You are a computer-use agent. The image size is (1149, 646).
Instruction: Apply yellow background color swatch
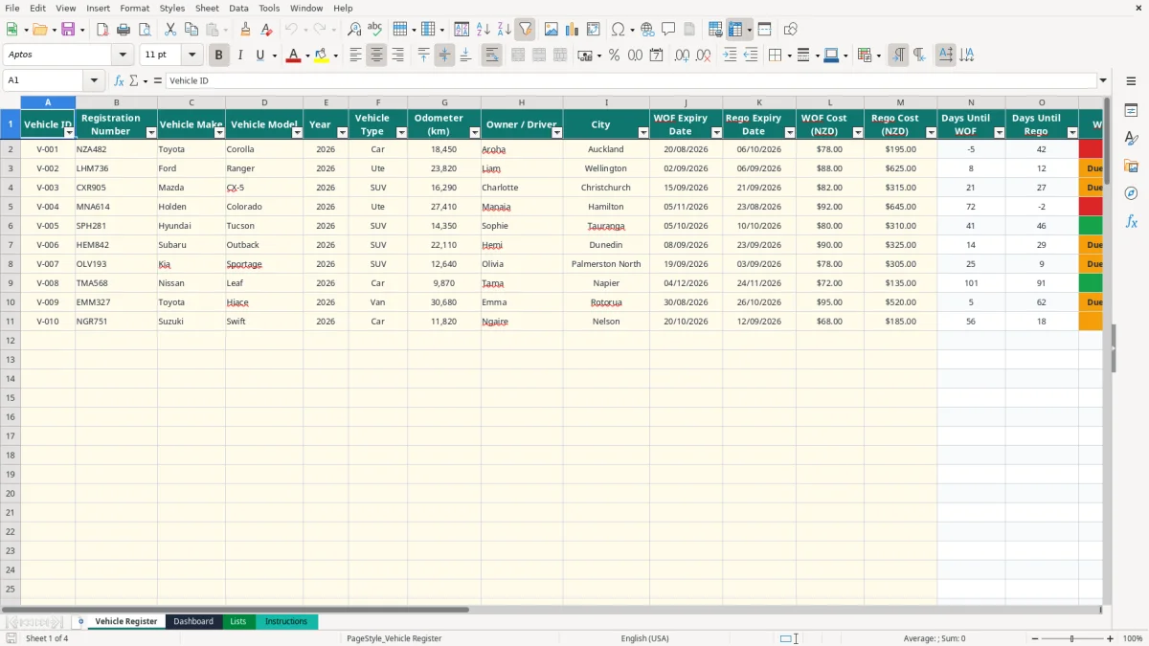coord(322,56)
